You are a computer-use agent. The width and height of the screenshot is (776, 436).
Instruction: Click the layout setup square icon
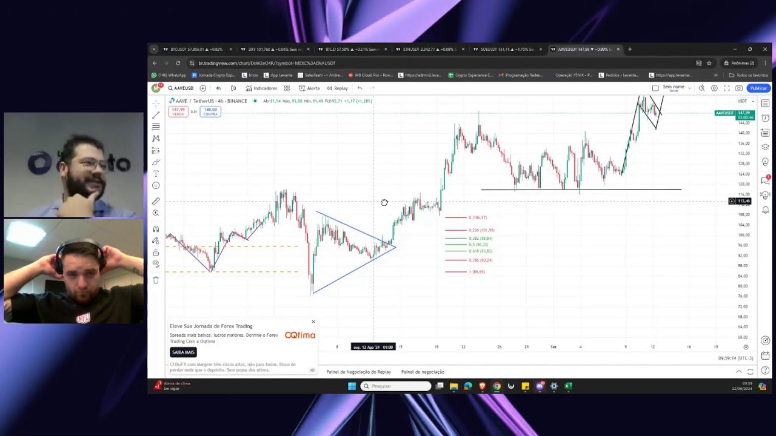655,88
